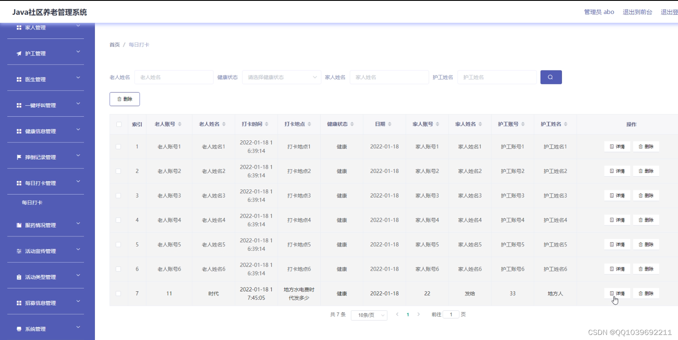Viewport: 678px width, 340px height.
Task: Check the row 5 checkbox
Action: 119,245
